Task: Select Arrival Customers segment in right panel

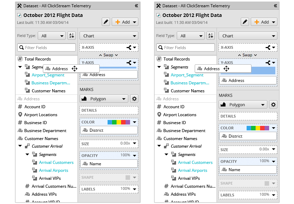Action: 195,163
